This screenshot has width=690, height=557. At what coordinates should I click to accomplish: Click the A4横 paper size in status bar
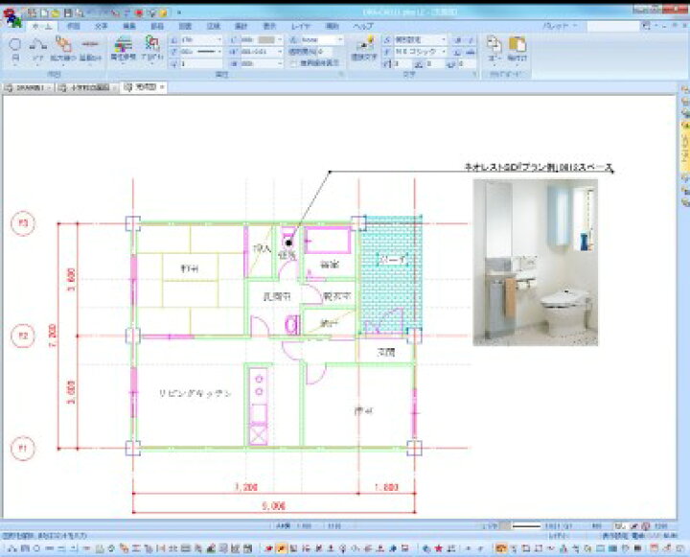[282, 526]
